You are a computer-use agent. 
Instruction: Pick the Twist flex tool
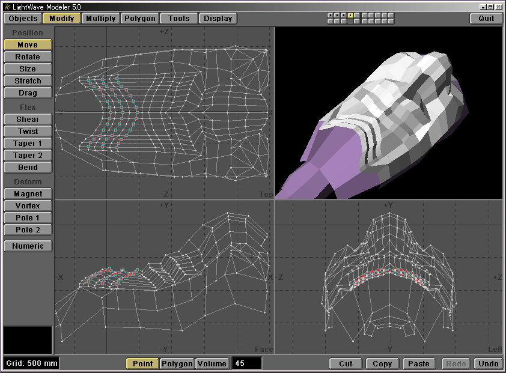(28, 132)
